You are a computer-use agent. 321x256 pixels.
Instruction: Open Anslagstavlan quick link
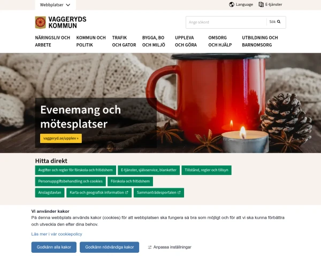click(x=50, y=193)
